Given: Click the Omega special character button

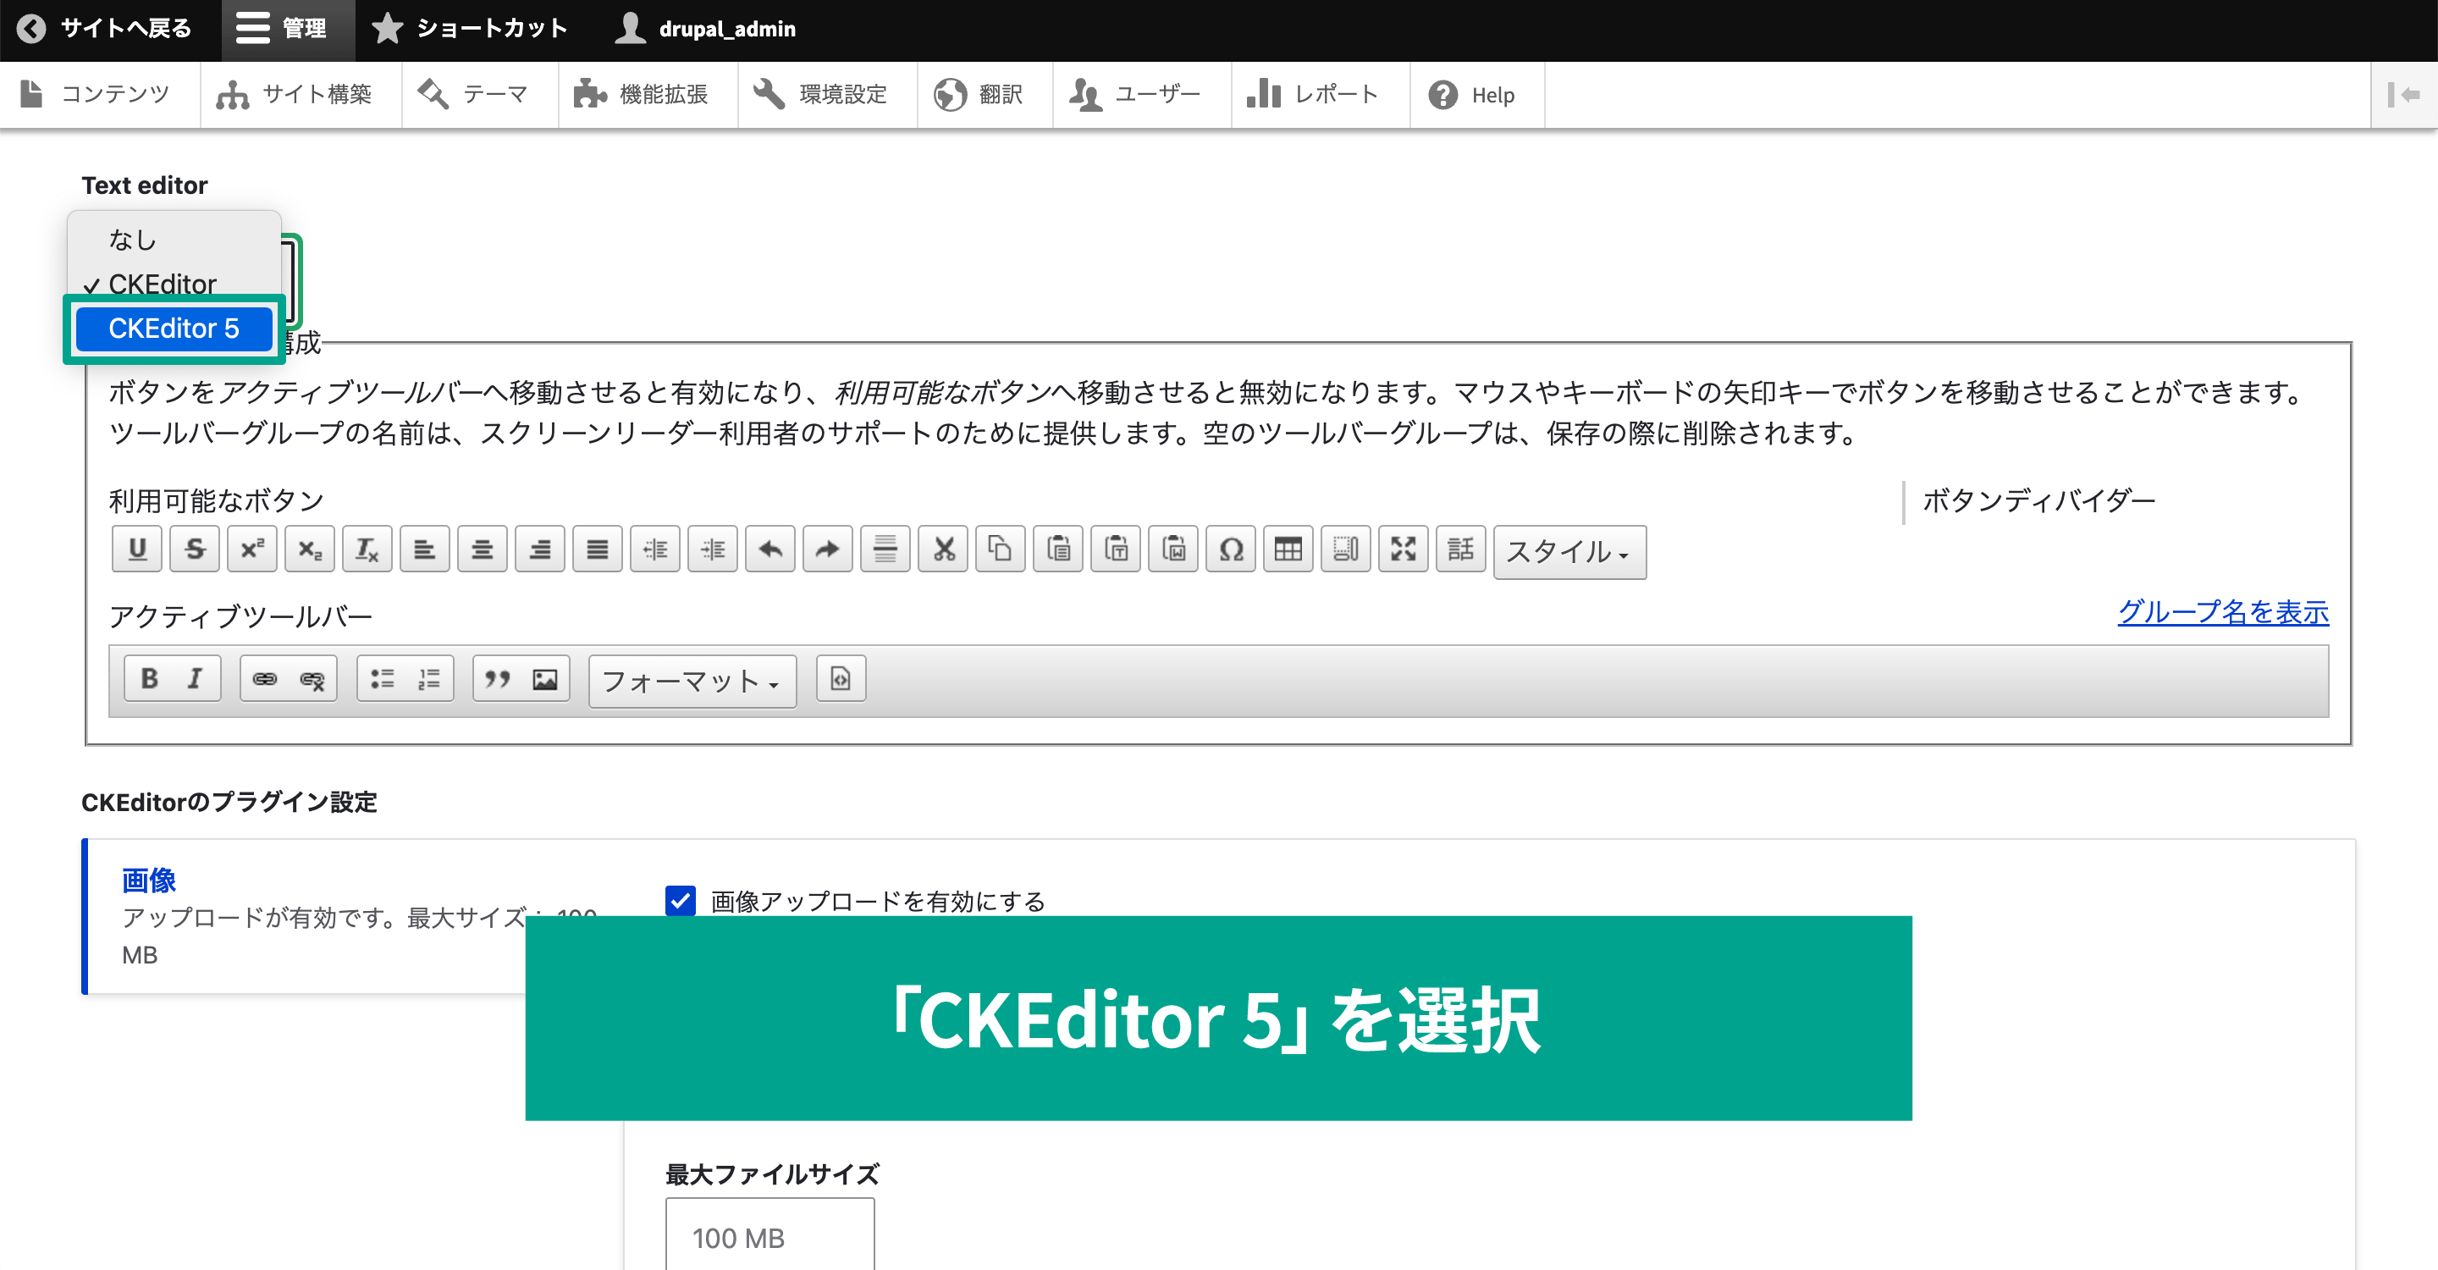Looking at the screenshot, I should click(1230, 549).
